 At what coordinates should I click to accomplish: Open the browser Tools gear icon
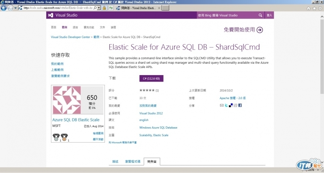(320, 8)
